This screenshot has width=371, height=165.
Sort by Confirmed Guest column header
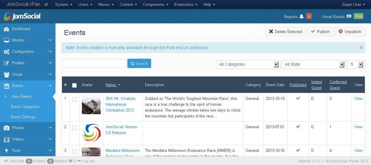point(338,85)
